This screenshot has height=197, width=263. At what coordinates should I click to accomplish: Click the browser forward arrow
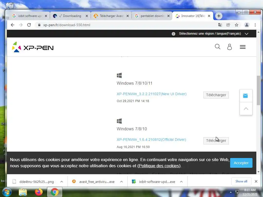tap(21, 25)
